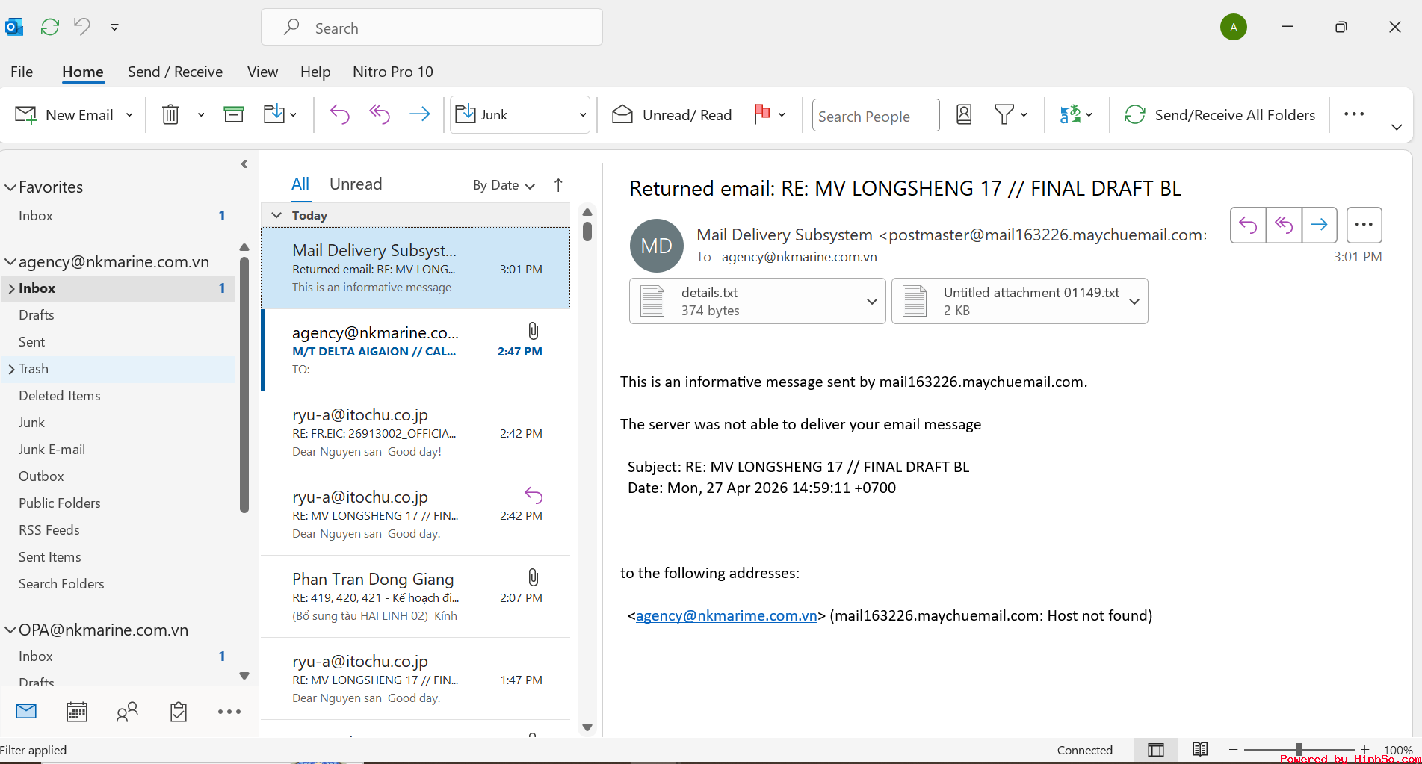1422x764 pixels.
Task: Open the File menu
Action: [22, 72]
